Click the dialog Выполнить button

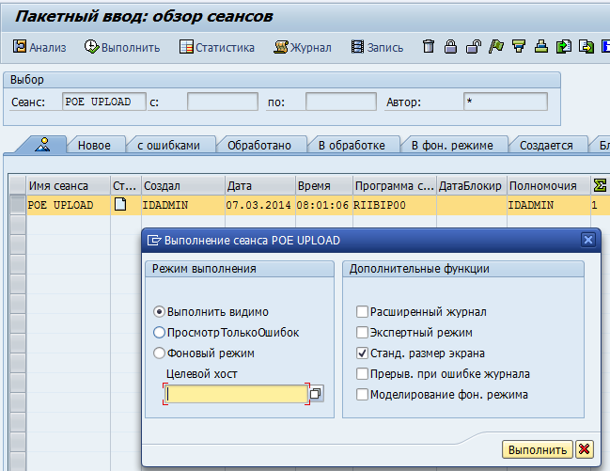click(x=538, y=450)
